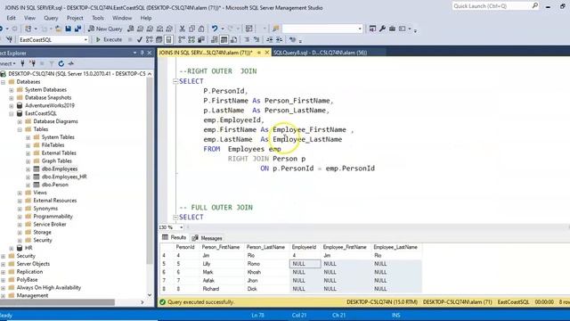The image size is (570, 321).
Task: Open the editor zoom level dropdown
Action: pyautogui.click(x=181, y=227)
